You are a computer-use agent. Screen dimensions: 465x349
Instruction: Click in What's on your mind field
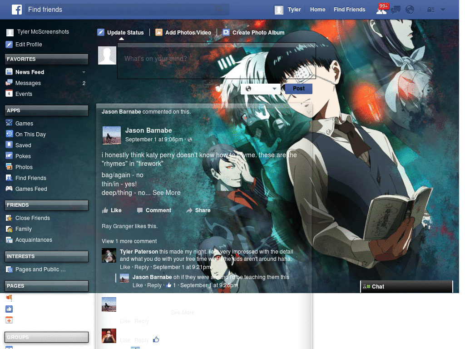pyautogui.click(x=217, y=60)
